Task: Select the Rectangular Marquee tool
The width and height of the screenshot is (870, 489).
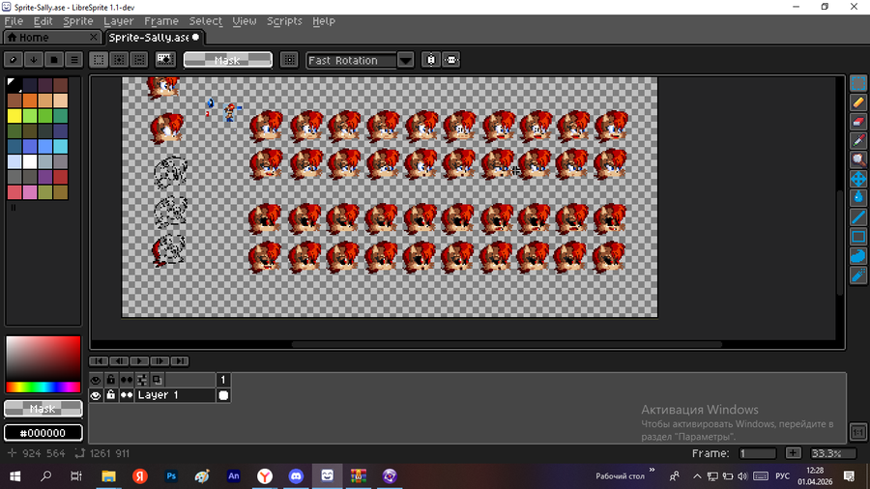Action: [x=857, y=84]
